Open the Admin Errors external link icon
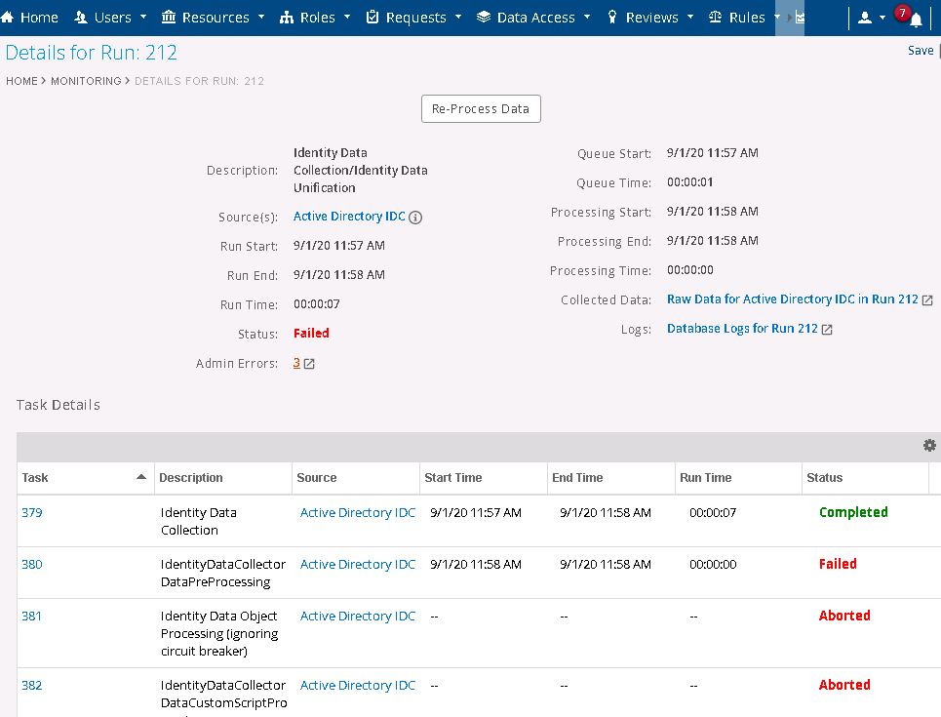Image resolution: width=941 pixels, height=717 pixels. [x=309, y=364]
